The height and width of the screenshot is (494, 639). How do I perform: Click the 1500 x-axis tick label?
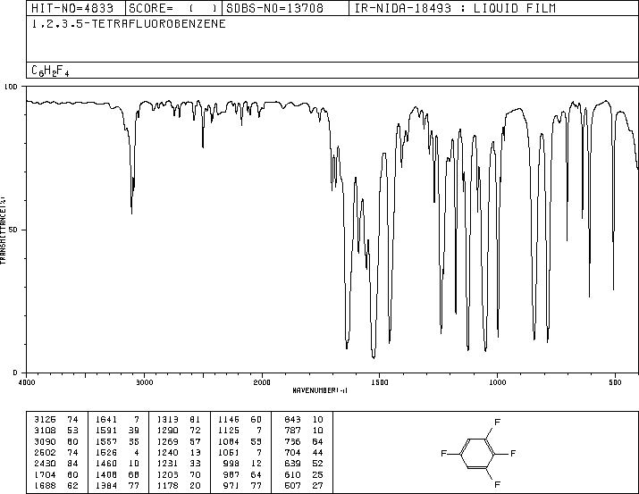(x=380, y=382)
